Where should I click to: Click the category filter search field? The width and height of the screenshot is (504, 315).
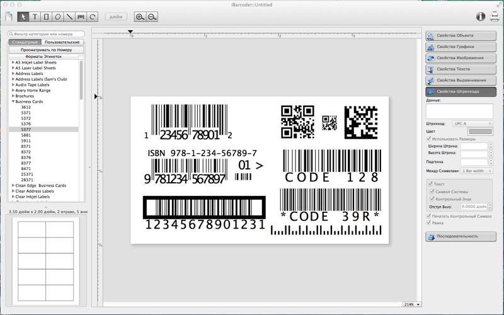[46, 34]
